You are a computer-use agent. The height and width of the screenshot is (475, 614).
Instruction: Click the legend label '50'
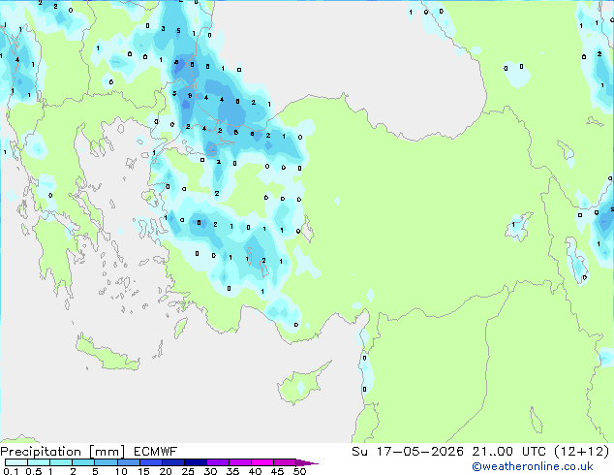pyautogui.click(x=300, y=471)
